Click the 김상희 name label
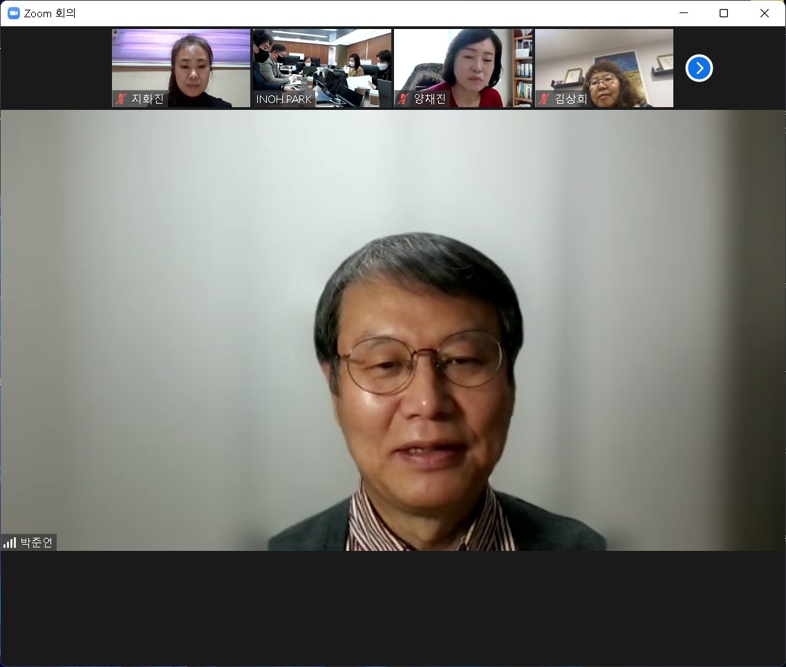This screenshot has width=786, height=667. 571,99
